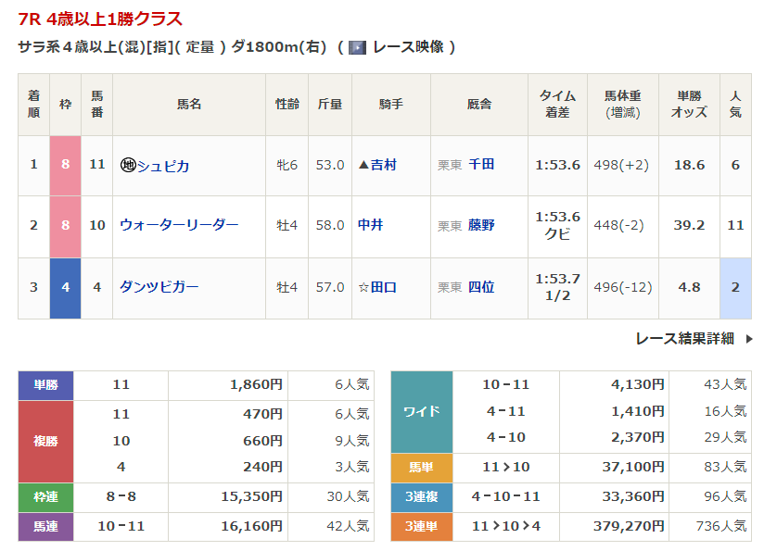Open trainer 千田 stable page
The image size is (777, 551).
[x=481, y=165]
